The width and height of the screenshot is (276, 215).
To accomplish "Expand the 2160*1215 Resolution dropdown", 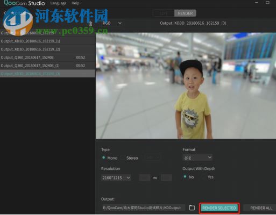I will point(116,178).
